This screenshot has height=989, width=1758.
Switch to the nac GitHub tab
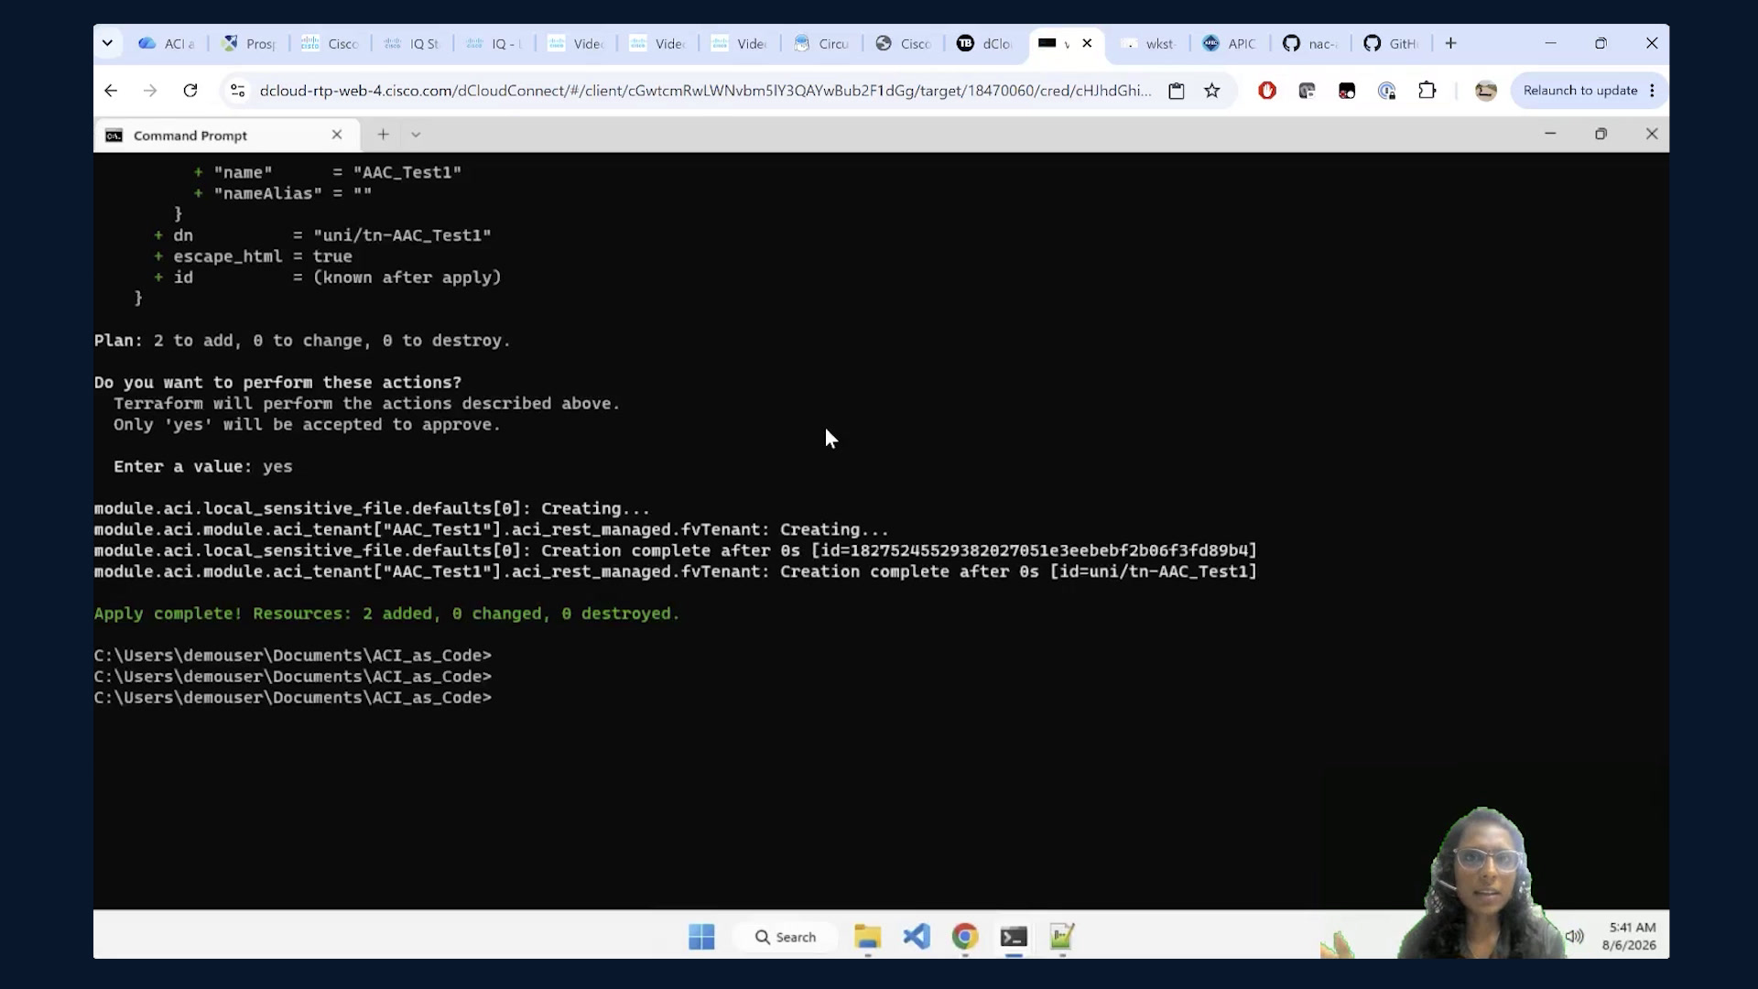(1311, 43)
